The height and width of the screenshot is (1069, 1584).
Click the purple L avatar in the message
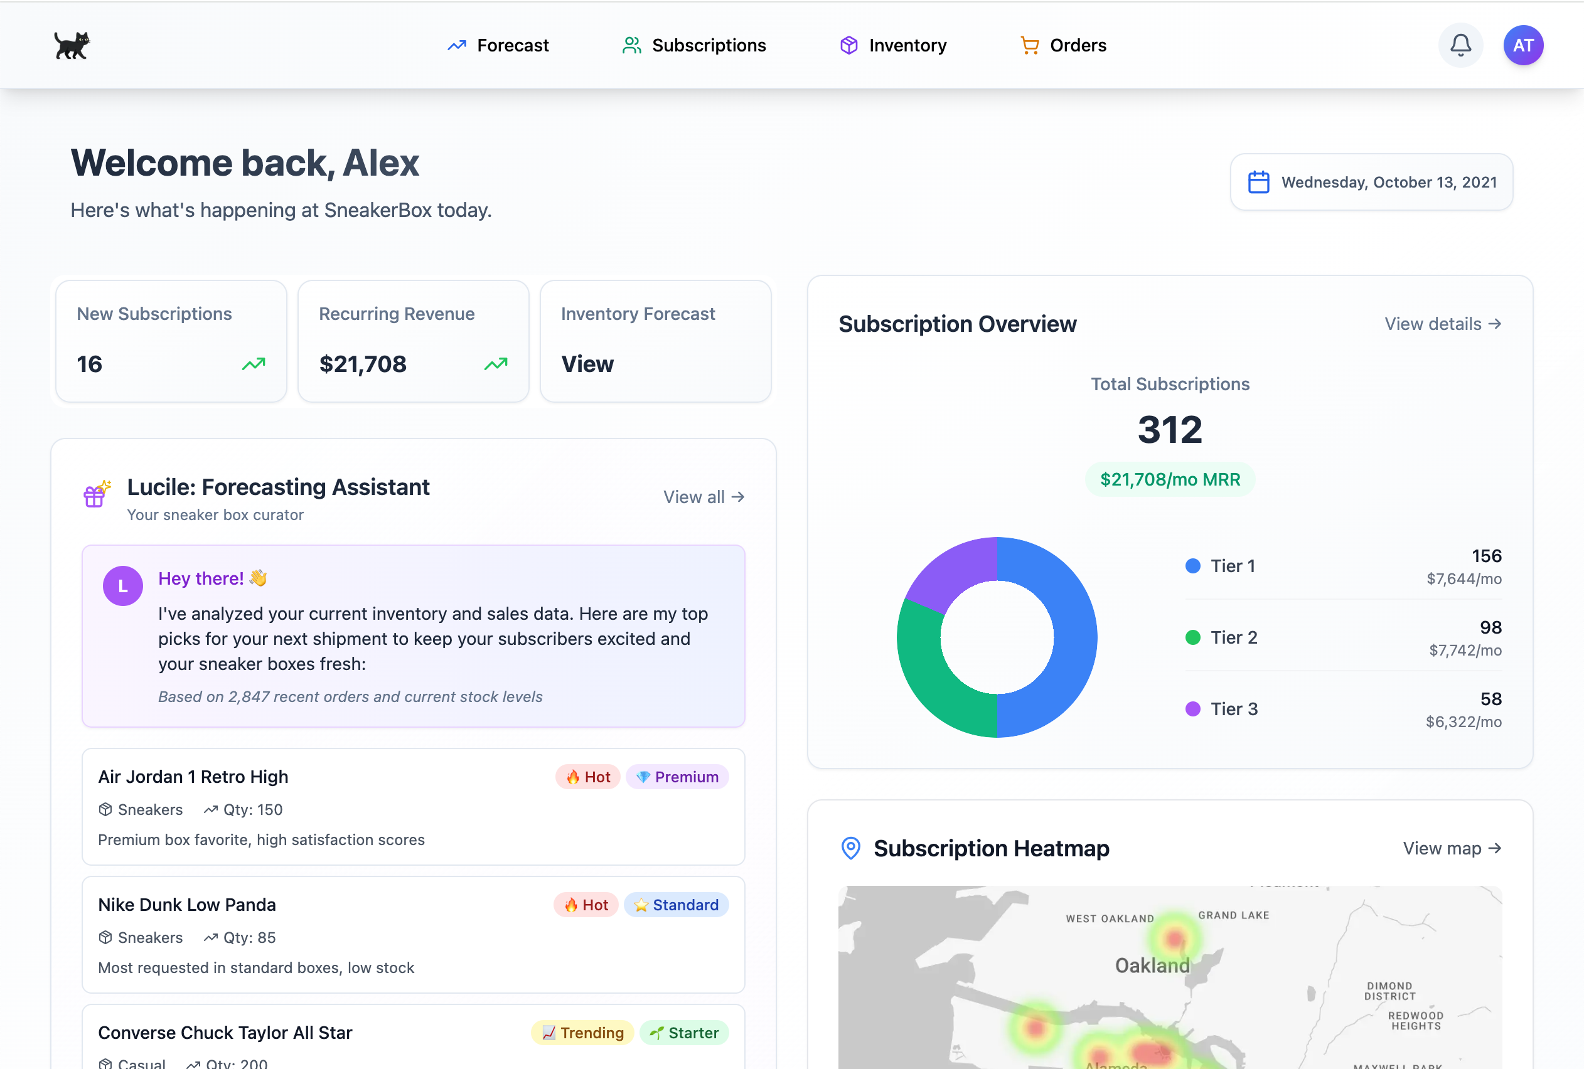point(122,586)
